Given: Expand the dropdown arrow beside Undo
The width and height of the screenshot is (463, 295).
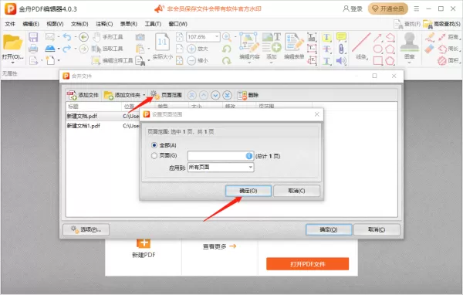Looking at the screenshot, I should pyautogui.click(x=76, y=37).
